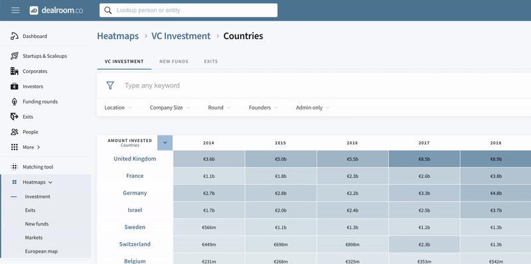Image resolution: width=531 pixels, height=264 pixels.
Task: Select the Startups & Scaleups icon
Action: 14,56
